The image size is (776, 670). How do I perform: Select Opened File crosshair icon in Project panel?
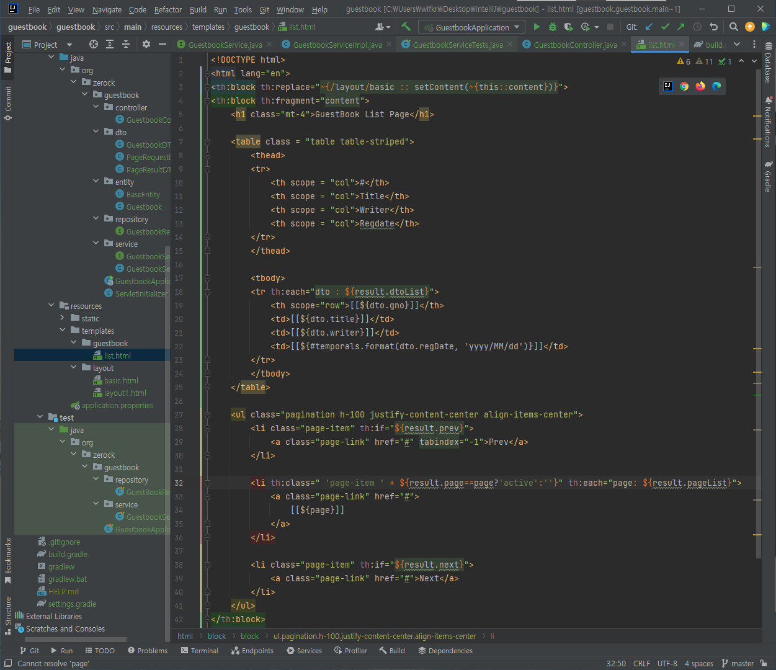click(94, 44)
